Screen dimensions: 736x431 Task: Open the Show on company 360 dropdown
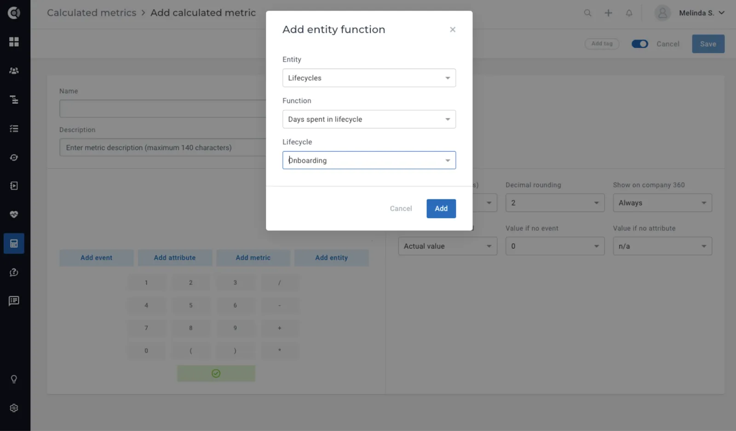click(662, 203)
